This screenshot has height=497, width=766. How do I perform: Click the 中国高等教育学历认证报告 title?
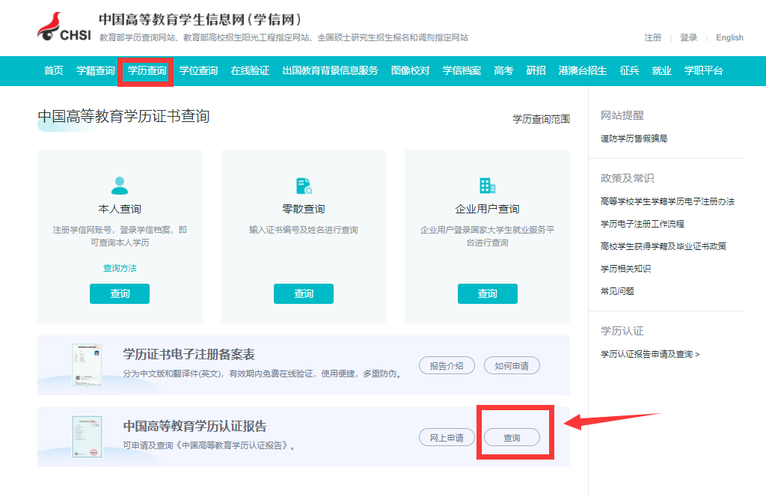click(195, 426)
